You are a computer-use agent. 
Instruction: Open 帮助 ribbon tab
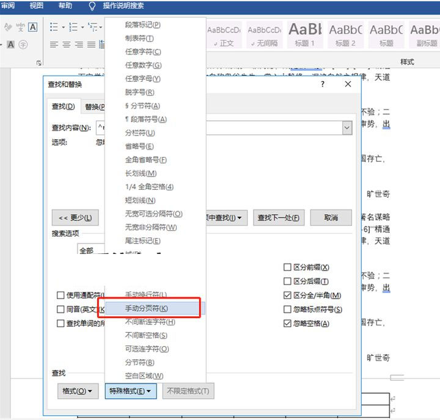pyautogui.click(x=65, y=5)
